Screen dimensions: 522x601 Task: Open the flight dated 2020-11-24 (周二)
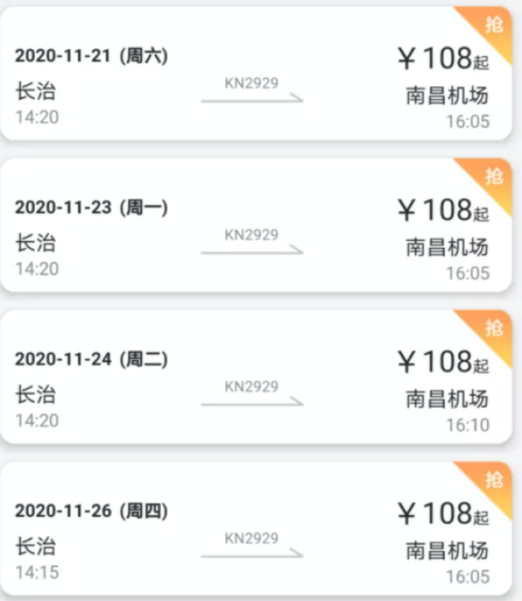(x=91, y=359)
